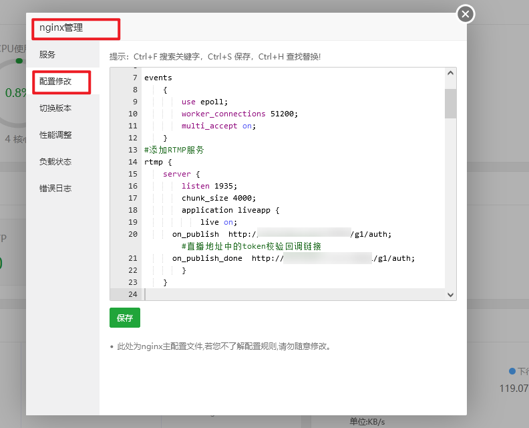529x428 pixels.
Task: Open the 服务 tab
Action: [47, 54]
